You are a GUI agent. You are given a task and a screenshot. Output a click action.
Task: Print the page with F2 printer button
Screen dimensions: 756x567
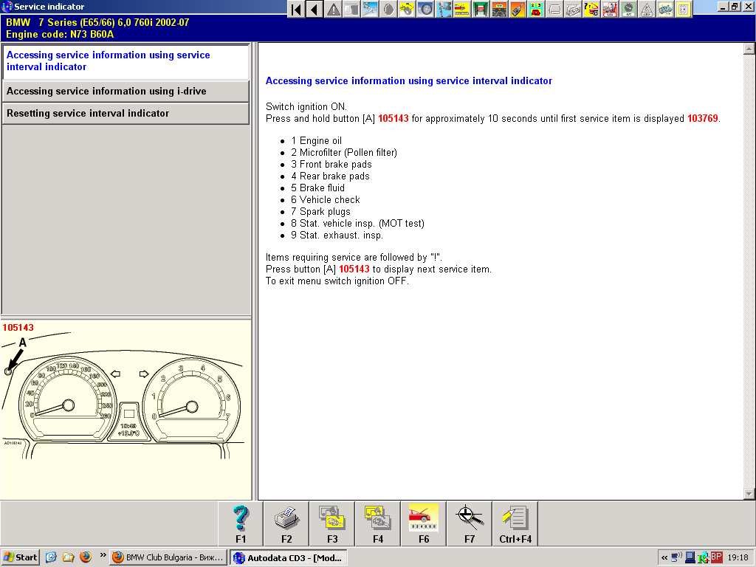[286, 523]
